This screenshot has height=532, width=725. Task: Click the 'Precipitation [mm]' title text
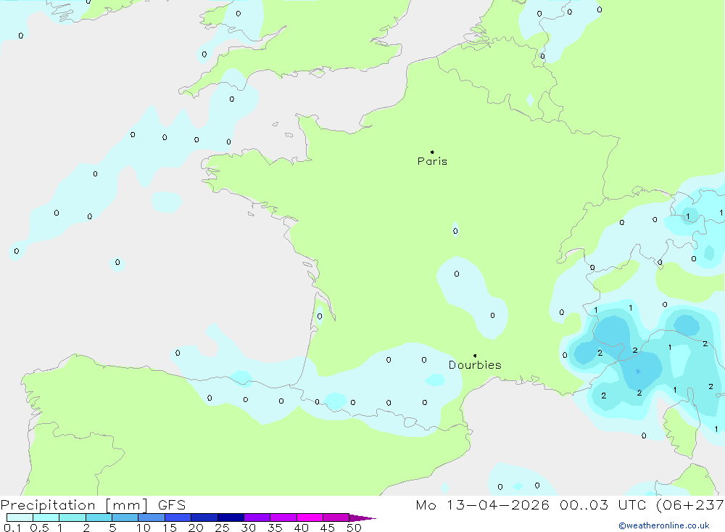74,505
